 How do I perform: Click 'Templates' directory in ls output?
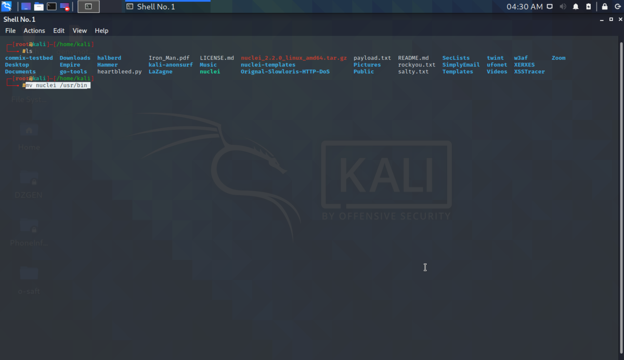[x=458, y=71]
